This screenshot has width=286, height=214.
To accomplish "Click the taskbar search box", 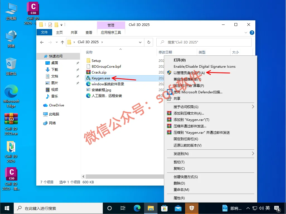I will (58, 208).
